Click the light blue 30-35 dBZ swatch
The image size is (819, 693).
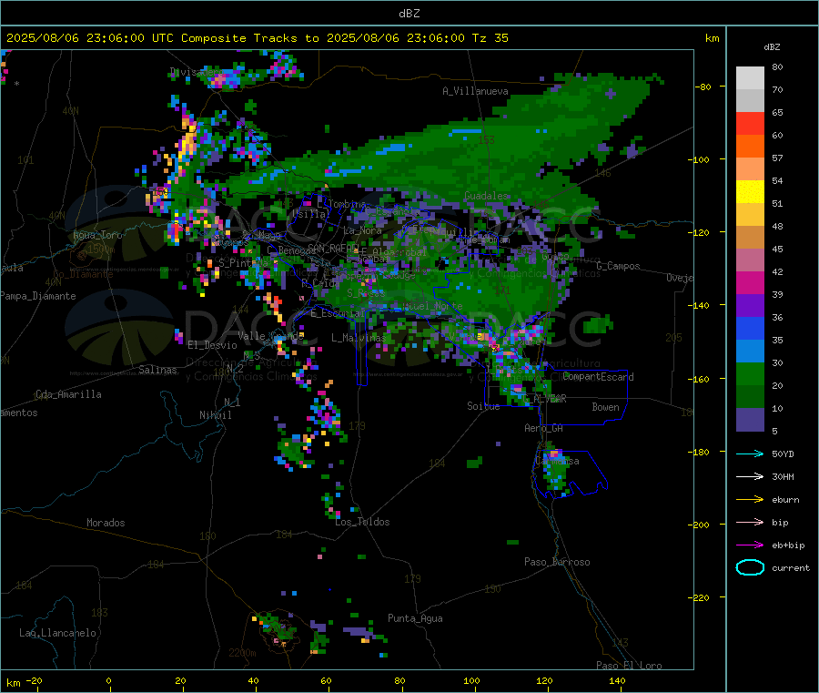[750, 352]
